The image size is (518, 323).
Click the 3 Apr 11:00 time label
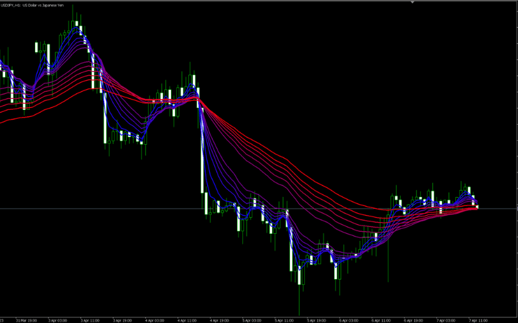pyautogui.click(x=90, y=319)
